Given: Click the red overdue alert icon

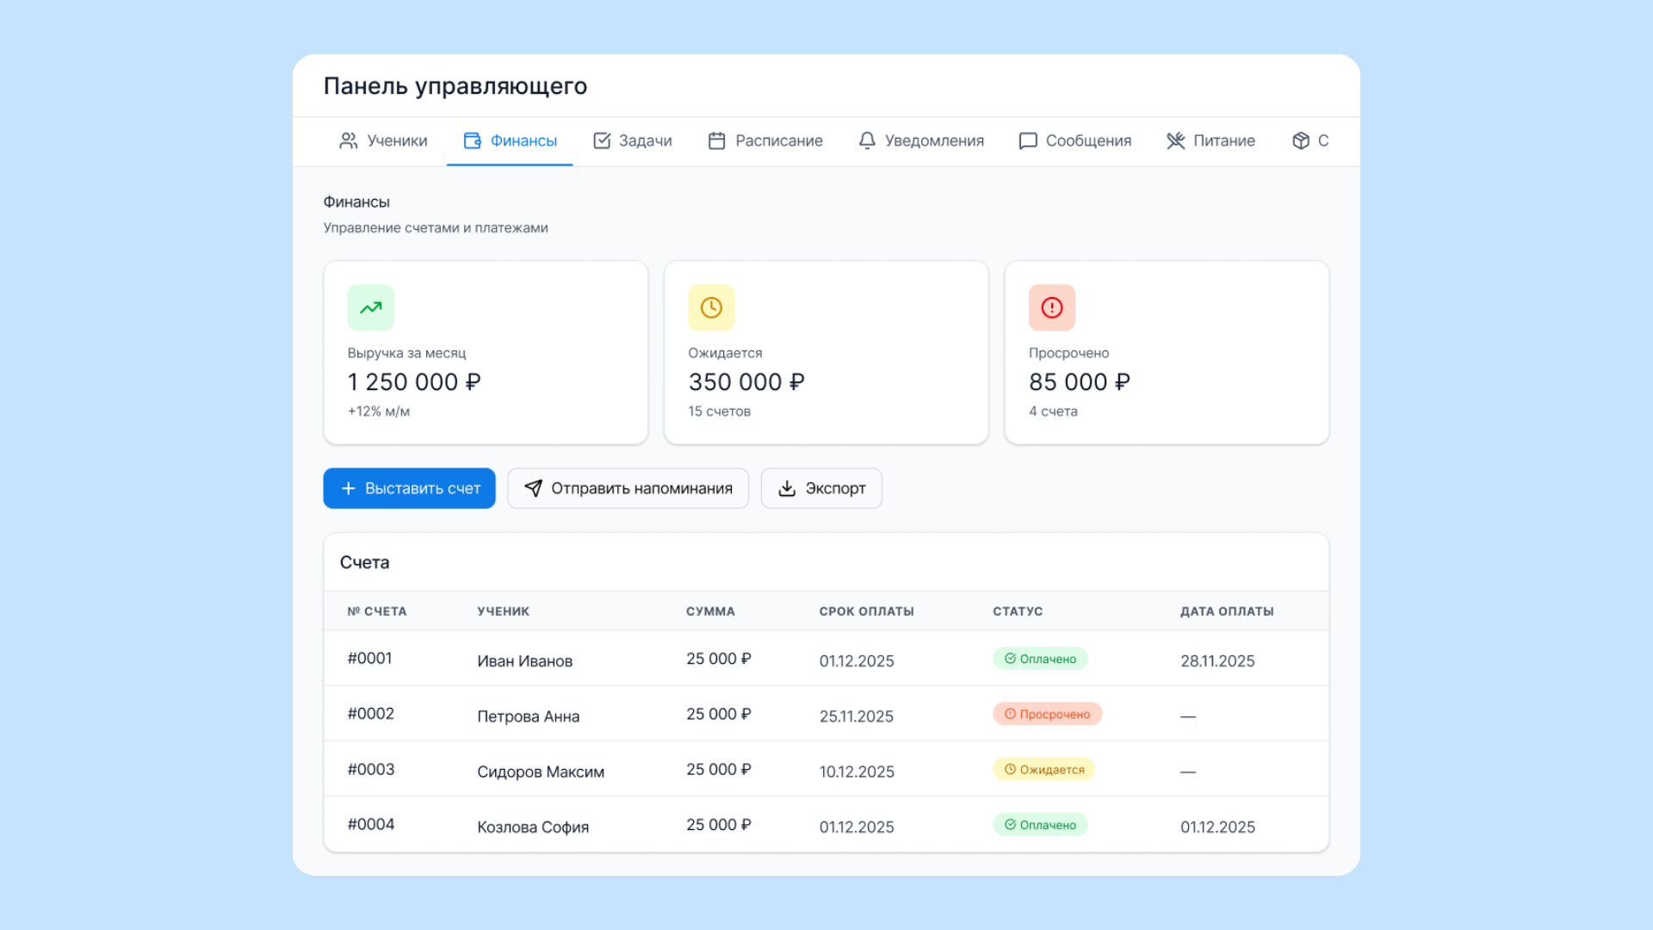Looking at the screenshot, I should [1051, 307].
